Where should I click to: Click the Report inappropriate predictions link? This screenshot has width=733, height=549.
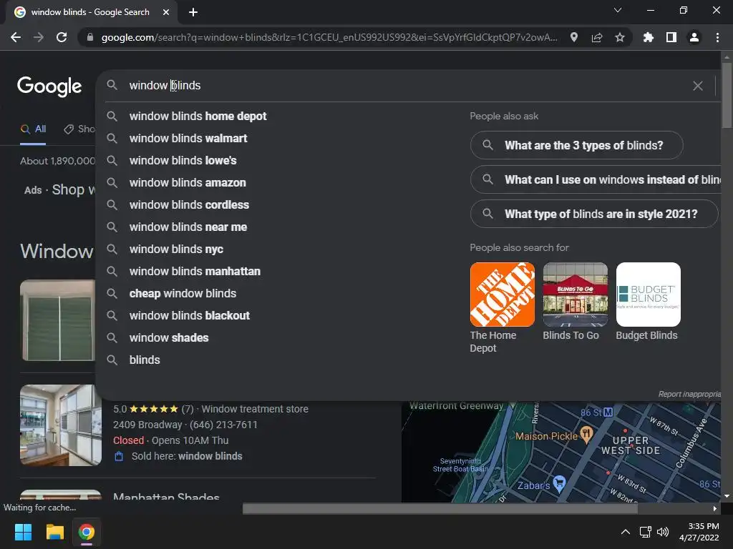click(x=689, y=394)
